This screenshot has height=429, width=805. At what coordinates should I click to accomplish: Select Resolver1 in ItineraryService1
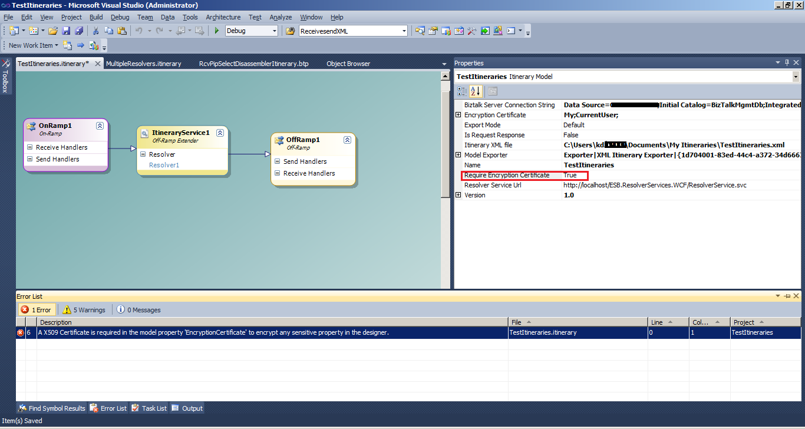coord(164,165)
